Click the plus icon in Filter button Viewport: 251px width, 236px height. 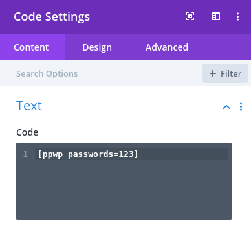pyautogui.click(x=213, y=73)
